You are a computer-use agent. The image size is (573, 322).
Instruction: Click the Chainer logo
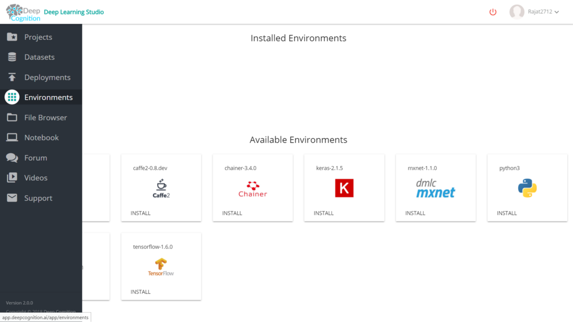coord(253,189)
